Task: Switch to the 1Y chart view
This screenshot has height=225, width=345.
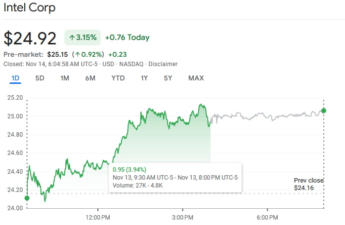Action: pos(144,78)
